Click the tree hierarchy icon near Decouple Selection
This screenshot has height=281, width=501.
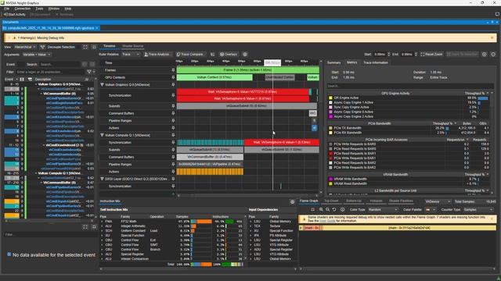(x=42, y=47)
